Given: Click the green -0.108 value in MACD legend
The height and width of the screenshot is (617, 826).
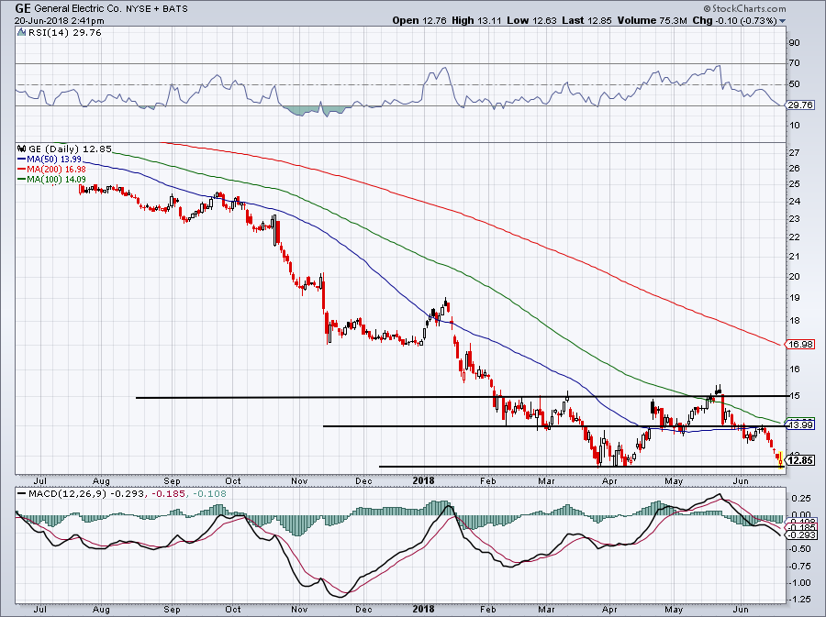Looking at the screenshot, I should [209, 494].
